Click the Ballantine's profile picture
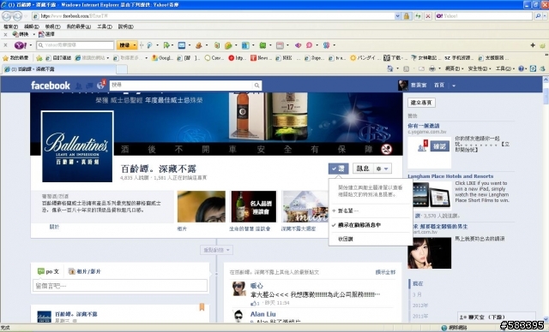The width and height of the screenshot is (549, 332). click(77, 146)
